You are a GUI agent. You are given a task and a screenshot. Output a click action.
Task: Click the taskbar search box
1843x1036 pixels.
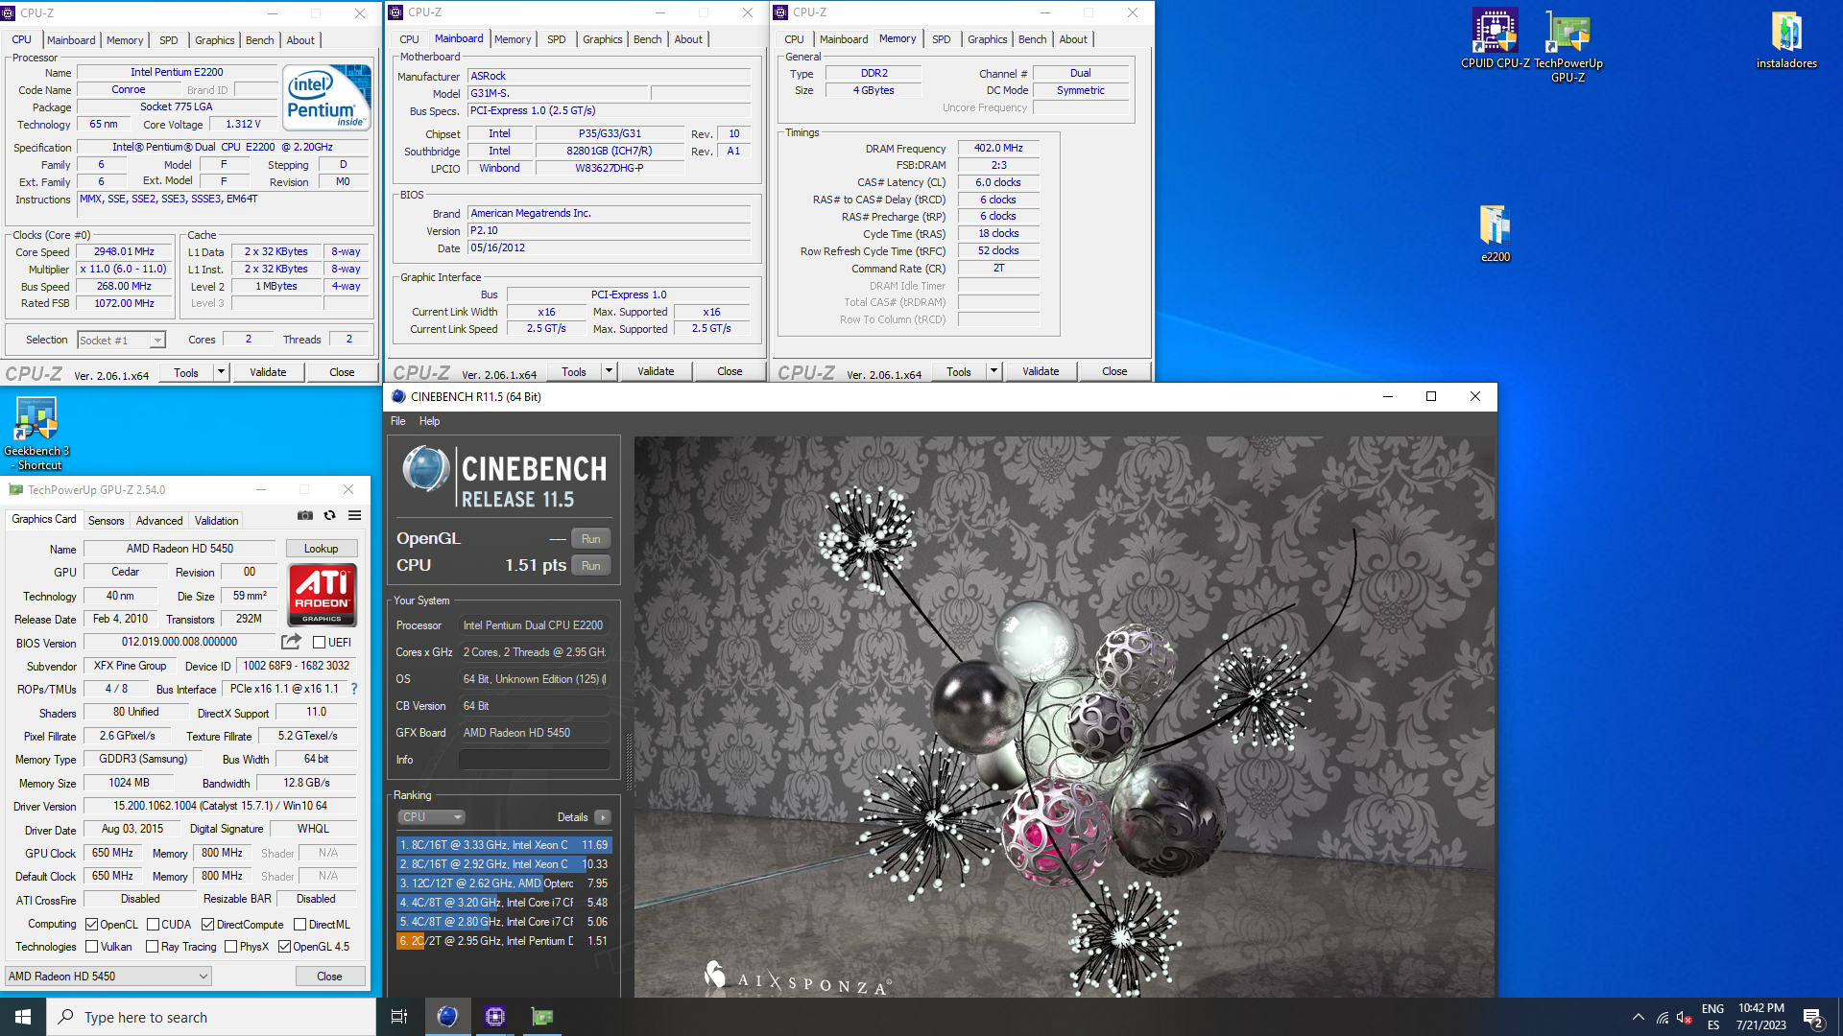[211, 1017]
